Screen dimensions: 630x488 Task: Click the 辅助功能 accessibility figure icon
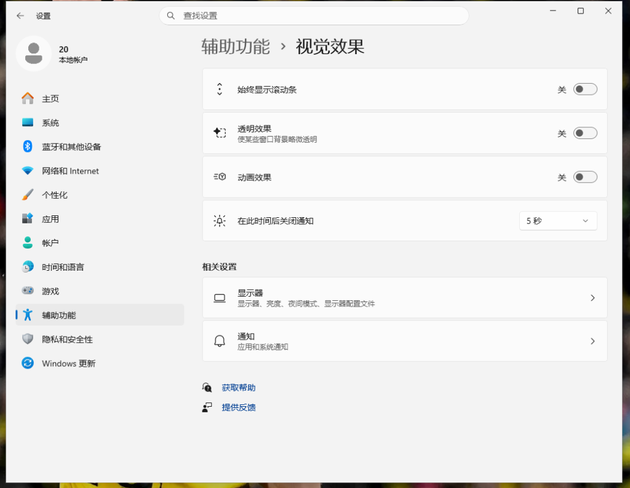28,314
